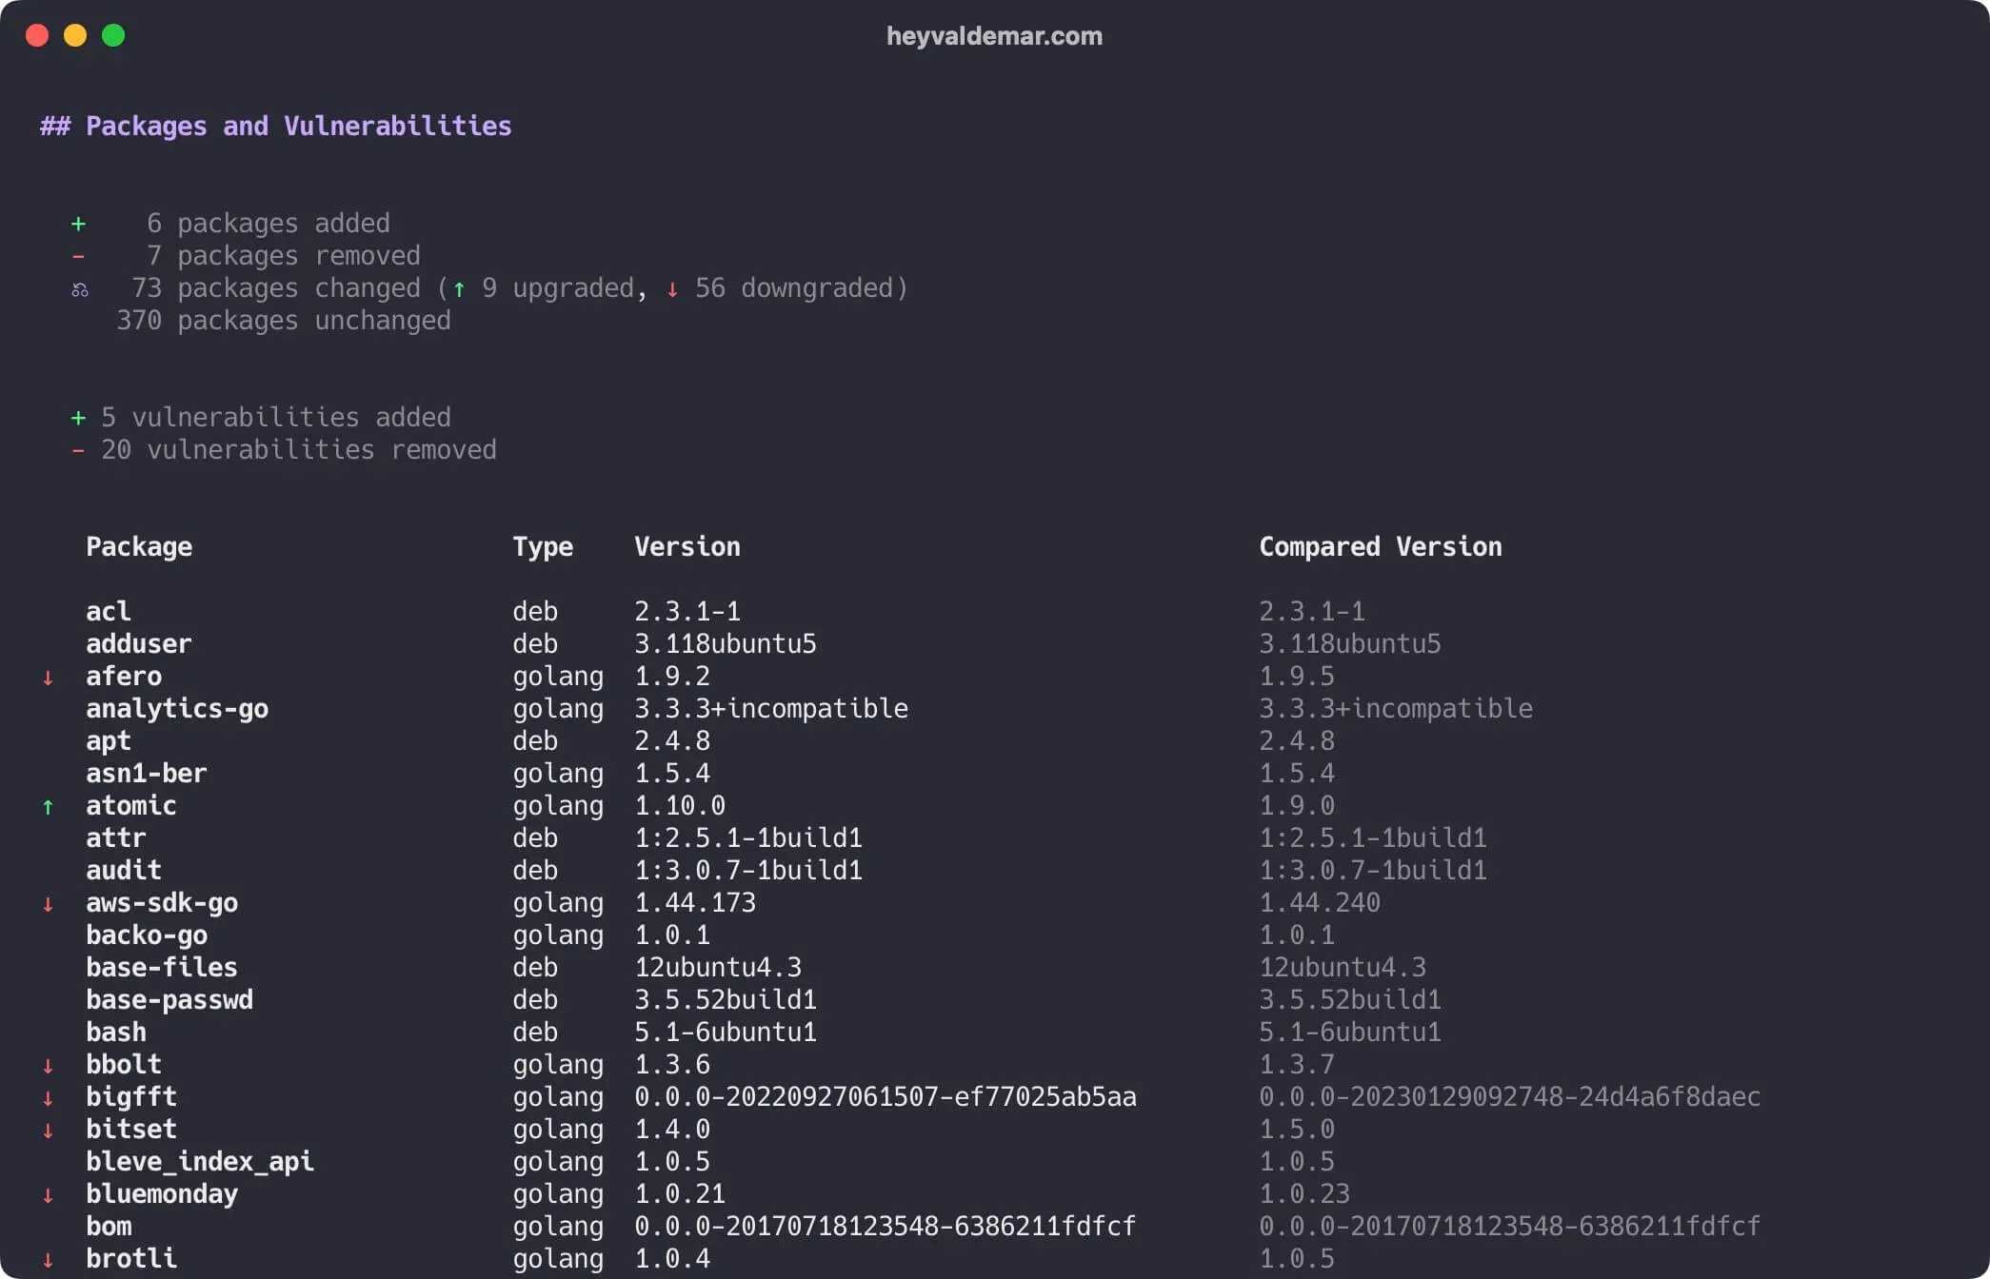Click the red down arrow beside aws-sdk-go
Screen dimensions: 1990x1279
(48, 904)
